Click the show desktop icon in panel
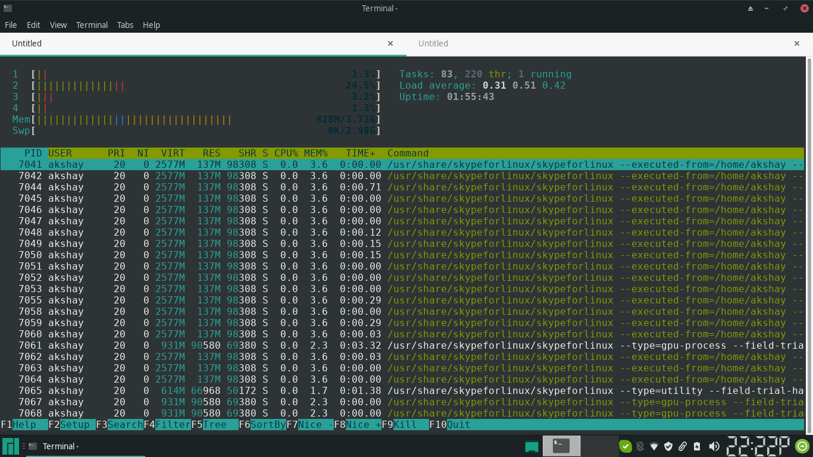The image size is (813, 457). [531, 446]
